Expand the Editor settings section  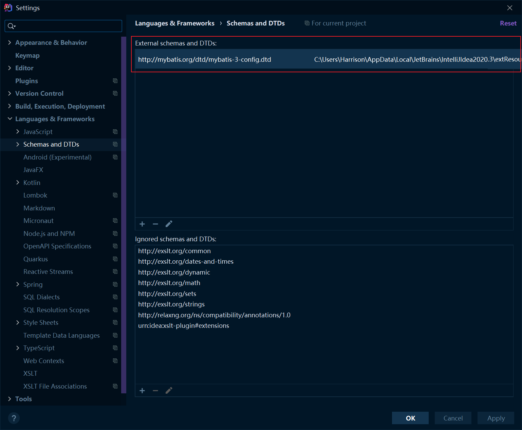(10, 68)
